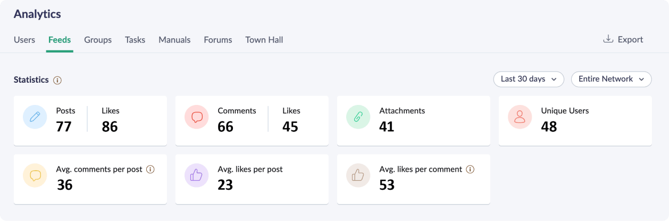Viewport: 669px width, 221px height.
Task: Select the Groups tab
Action: click(98, 40)
